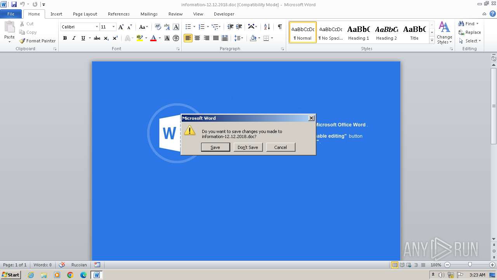
Task: Toggle Italic formatting
Action: click(x=74, y=38)
